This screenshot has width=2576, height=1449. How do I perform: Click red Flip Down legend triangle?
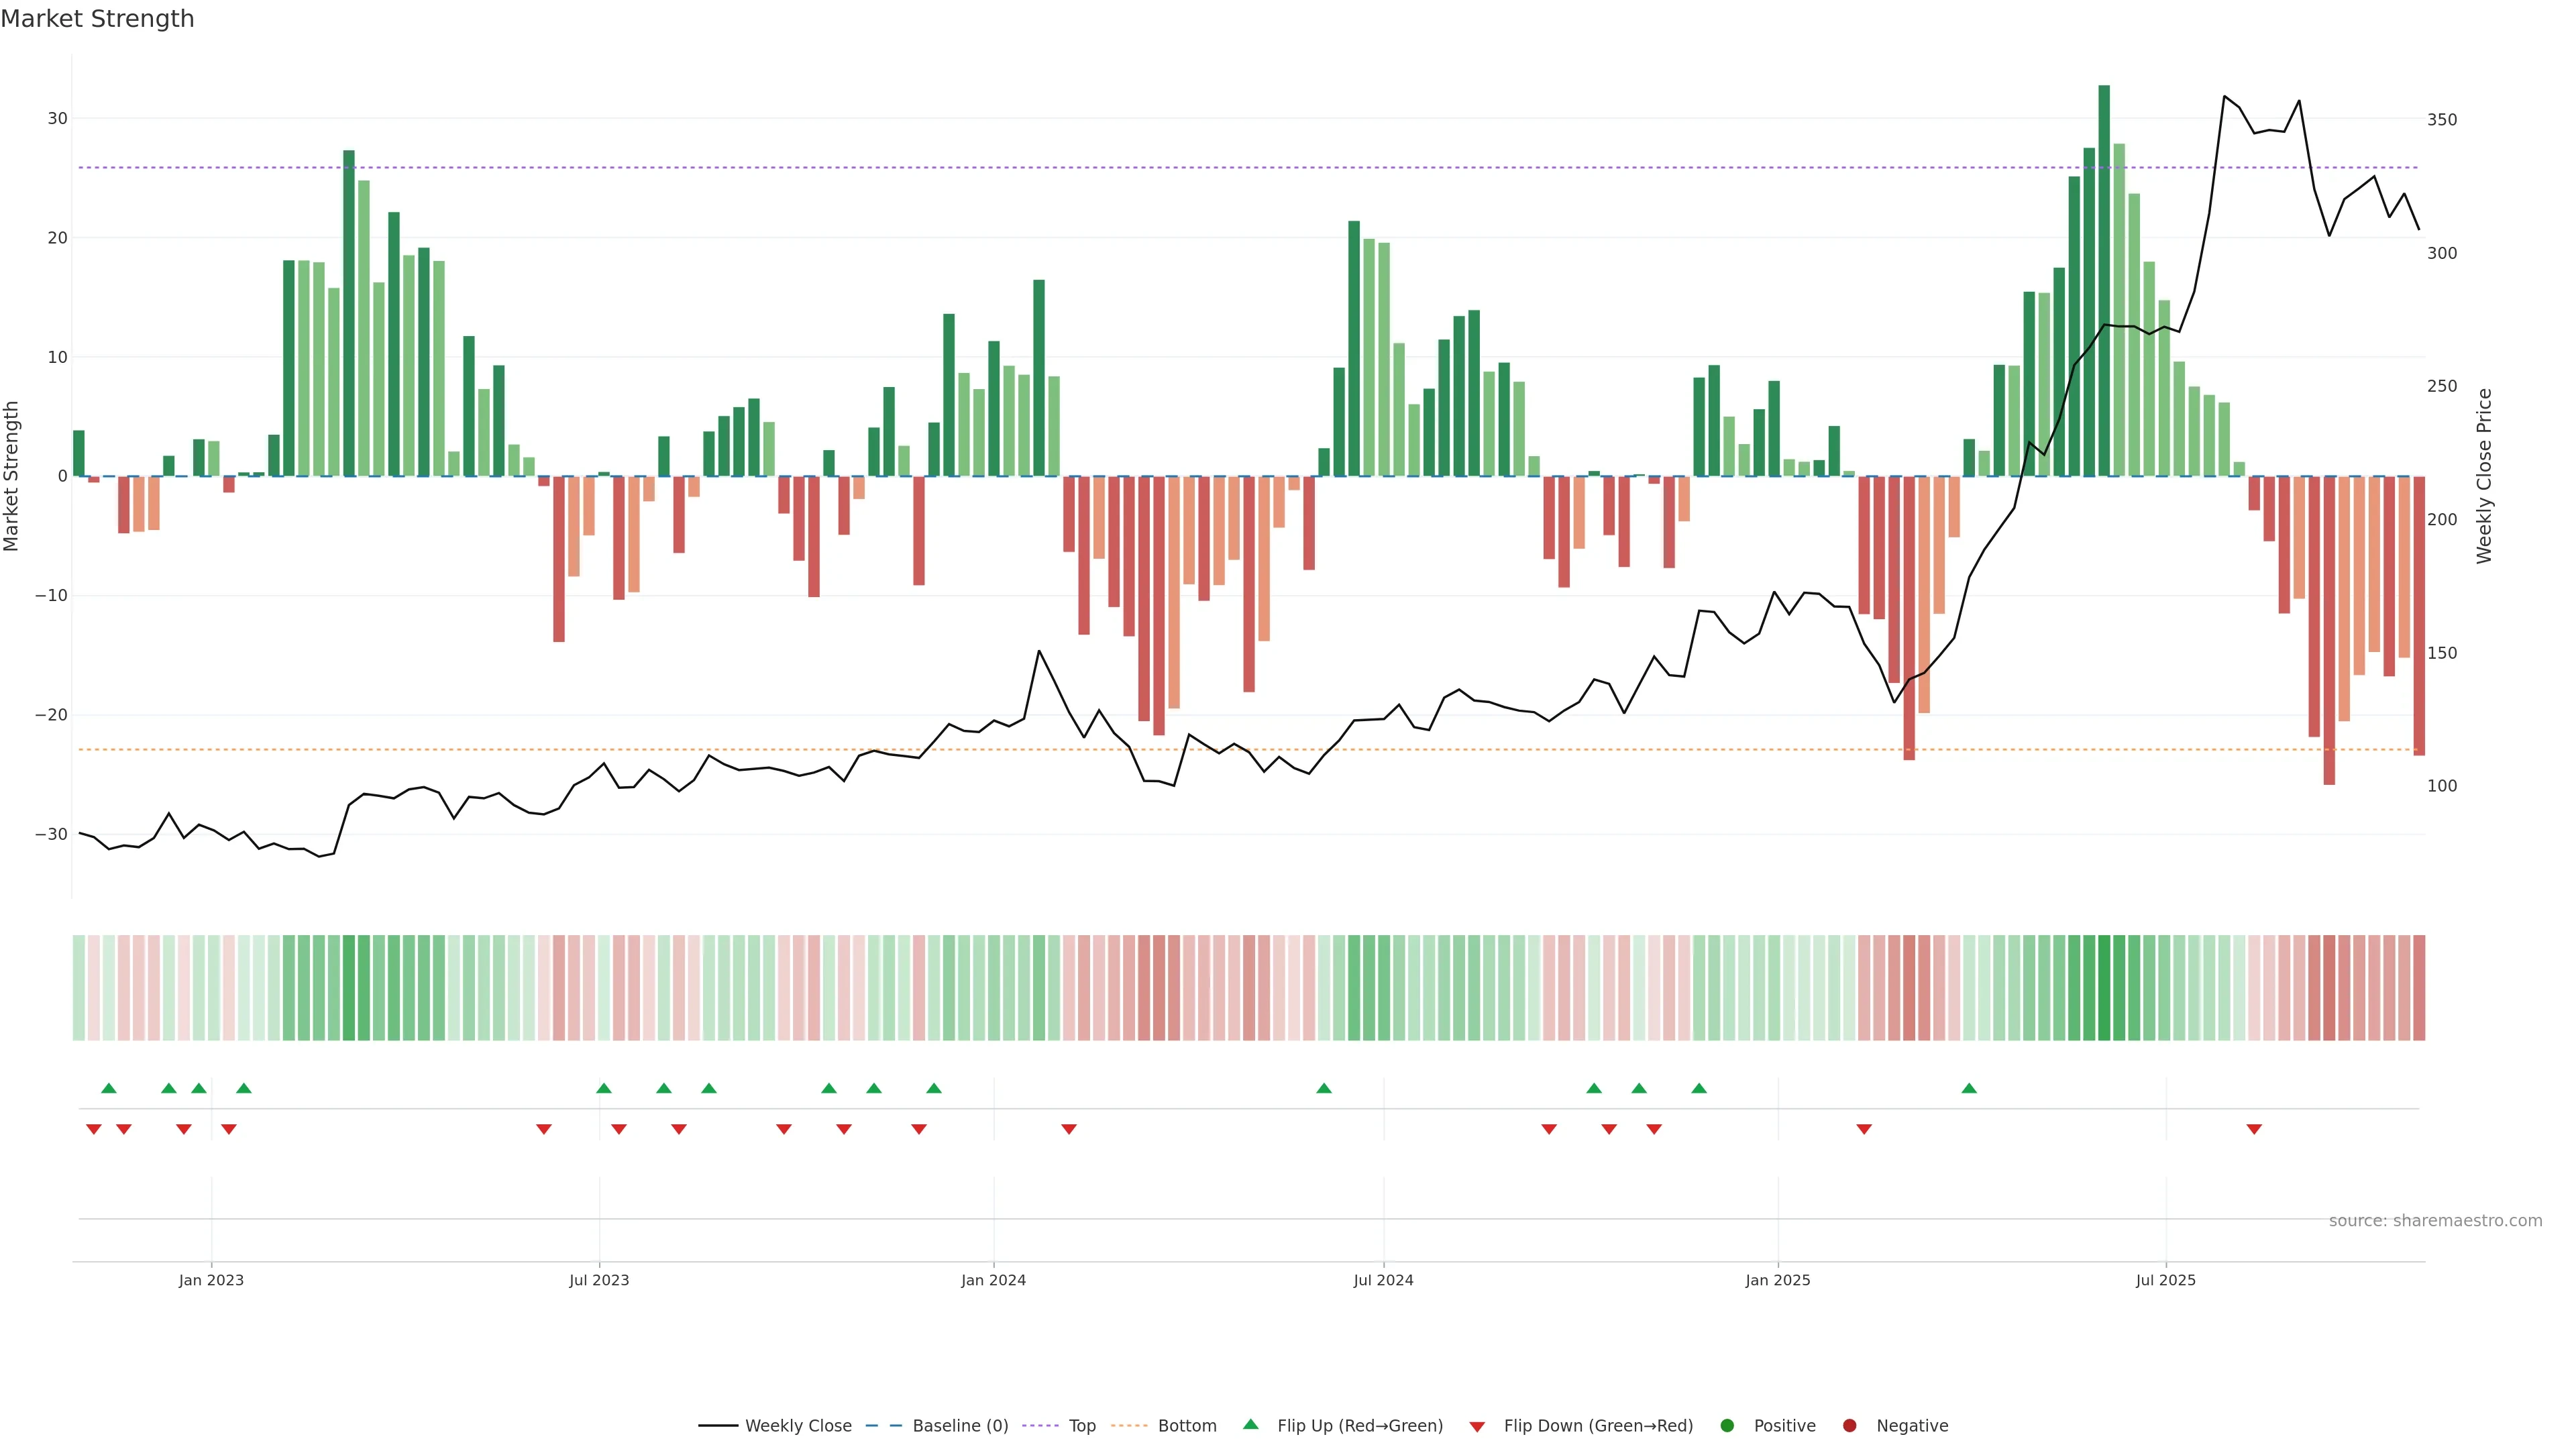point(1477,1427)
